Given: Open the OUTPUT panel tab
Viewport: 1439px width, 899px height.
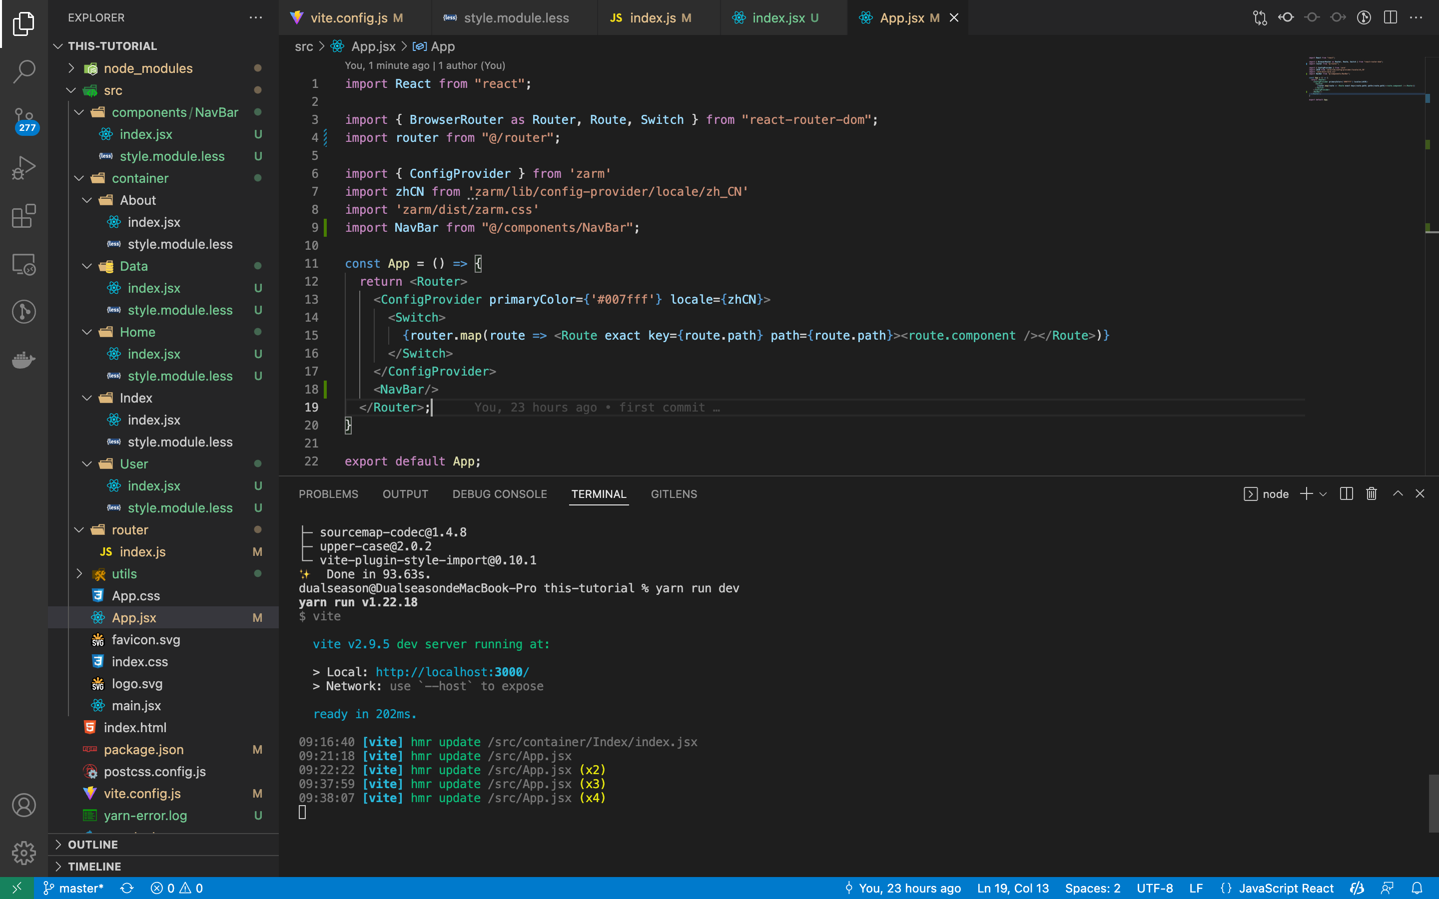Looking at the screenshot, I should [405, 493].
